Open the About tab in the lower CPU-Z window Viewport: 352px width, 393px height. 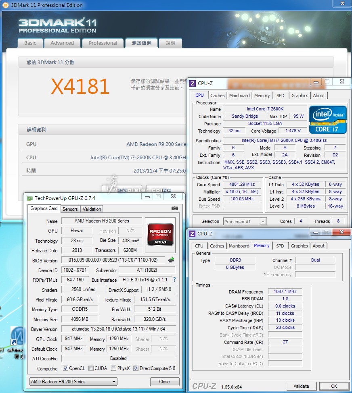click(x=318, y=246)
